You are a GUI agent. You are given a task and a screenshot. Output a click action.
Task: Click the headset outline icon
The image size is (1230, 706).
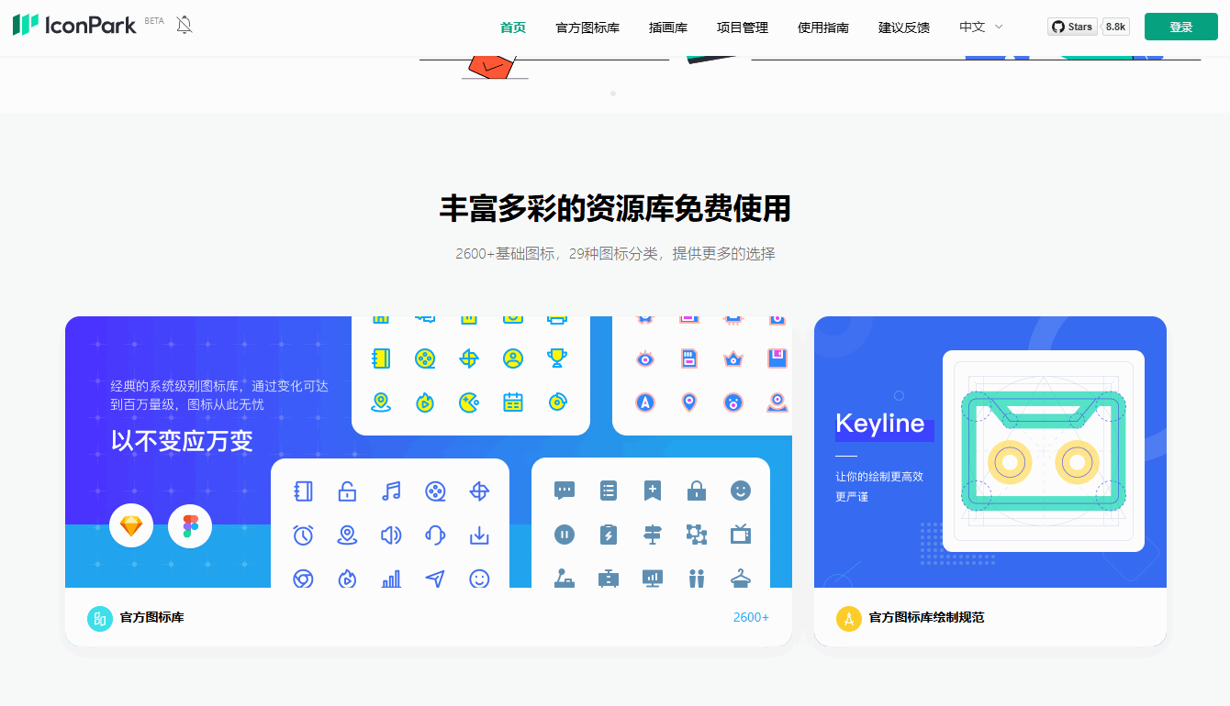tap(435, 535)
